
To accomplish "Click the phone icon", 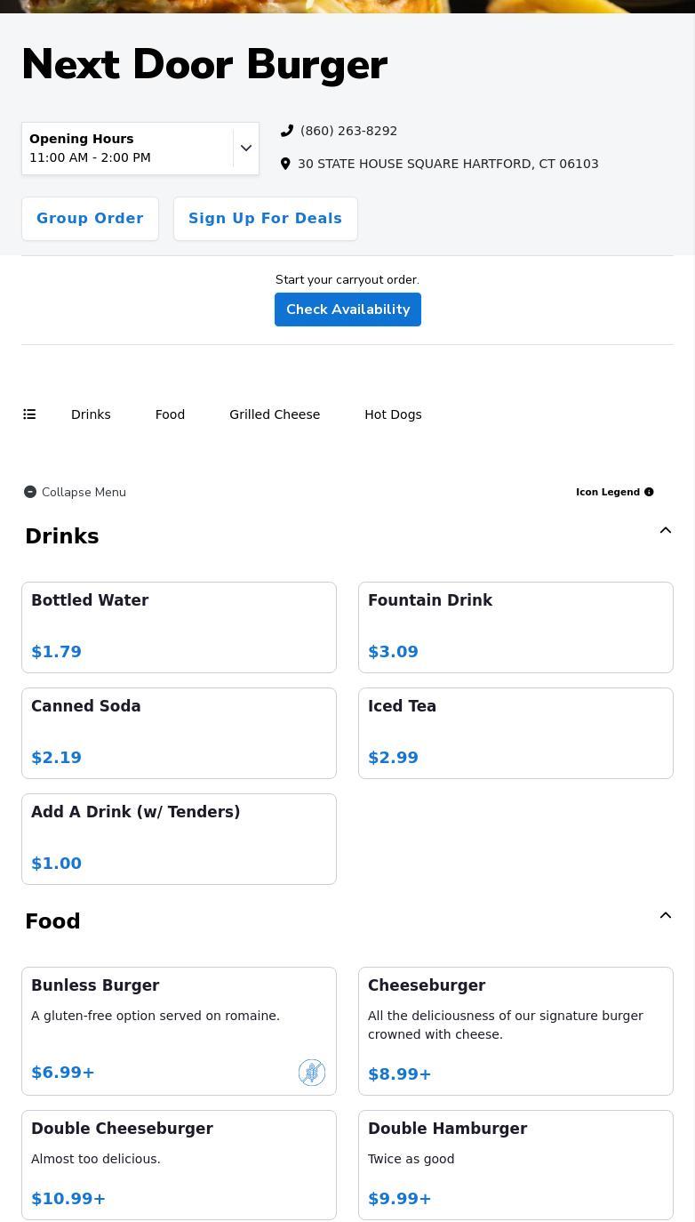I will click(287, 131).
